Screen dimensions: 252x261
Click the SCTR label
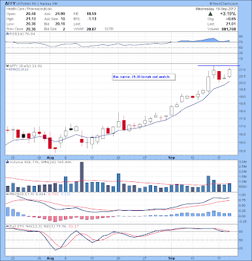(109, 29)
